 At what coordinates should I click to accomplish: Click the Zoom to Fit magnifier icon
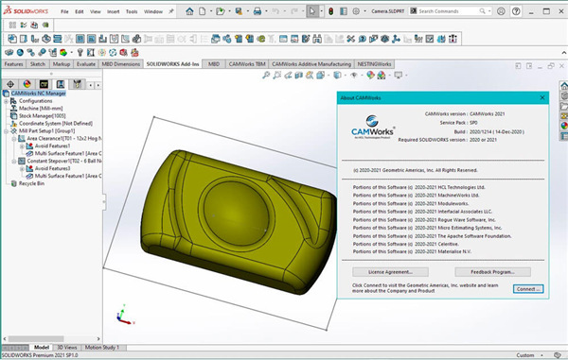tap(266, 76)
